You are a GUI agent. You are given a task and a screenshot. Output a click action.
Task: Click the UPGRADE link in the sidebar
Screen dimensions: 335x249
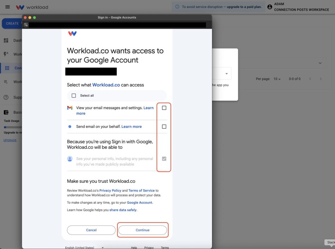(x=10, y=140)
